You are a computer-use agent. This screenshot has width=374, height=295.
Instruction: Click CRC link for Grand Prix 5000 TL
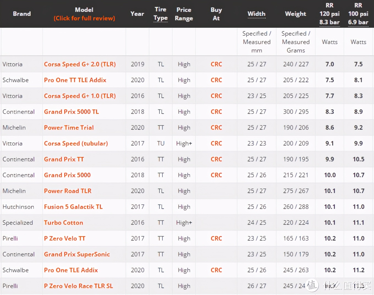(x=216, y=112)
